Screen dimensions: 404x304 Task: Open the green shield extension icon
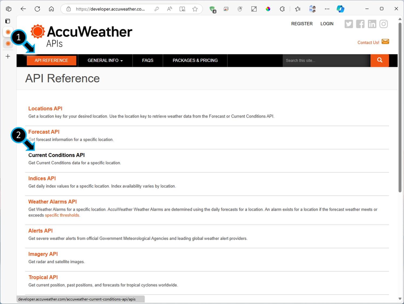(213, 9)
